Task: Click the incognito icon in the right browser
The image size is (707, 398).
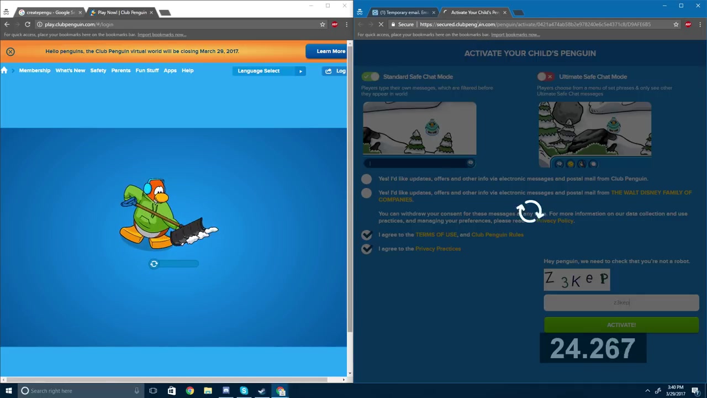Action: click(360, 12)
